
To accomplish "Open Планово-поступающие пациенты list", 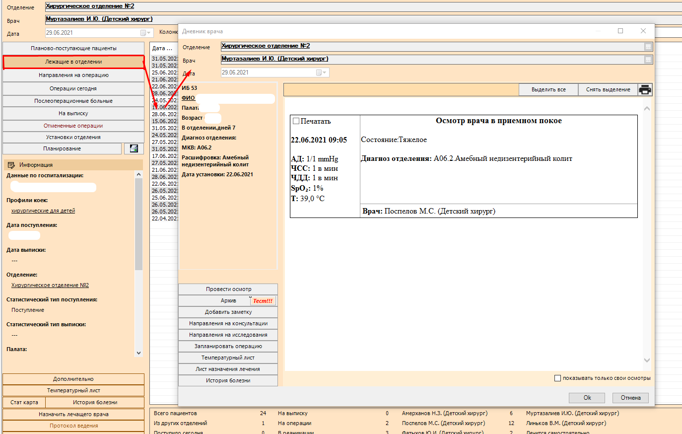I will pyautogui.click(x=73, y=48).
